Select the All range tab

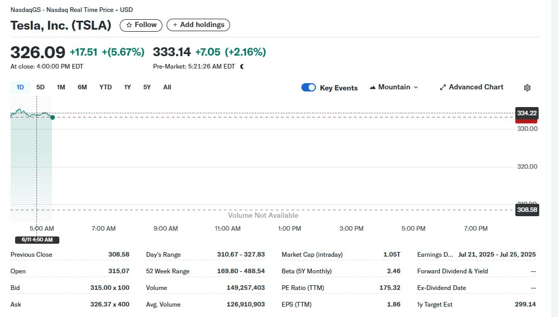pos(167,87)
